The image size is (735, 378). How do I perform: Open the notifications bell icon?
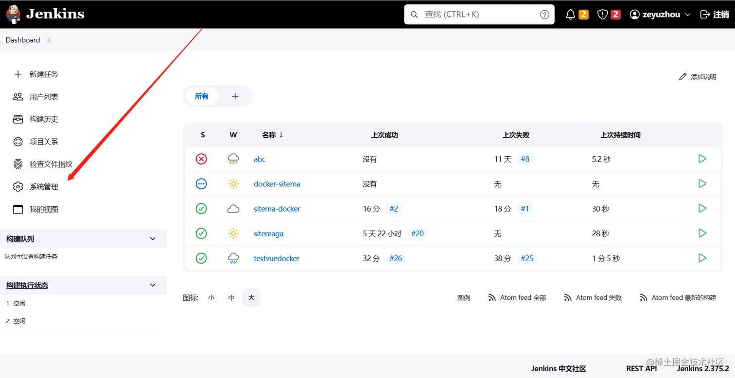tap(571, 15)
